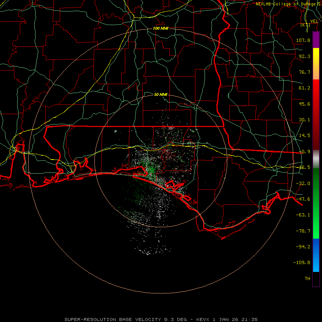The width and height of the screenshot is (322, 322).
Task: Select the -32.0 scale label
Action: point(303,184)
